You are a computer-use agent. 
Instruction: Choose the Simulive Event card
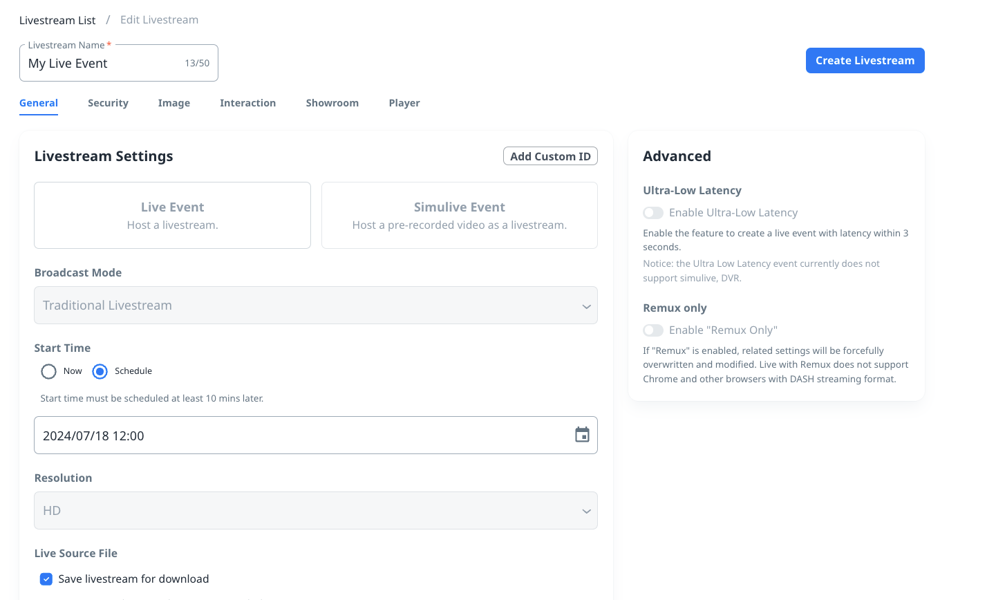[x=459, y=215]
